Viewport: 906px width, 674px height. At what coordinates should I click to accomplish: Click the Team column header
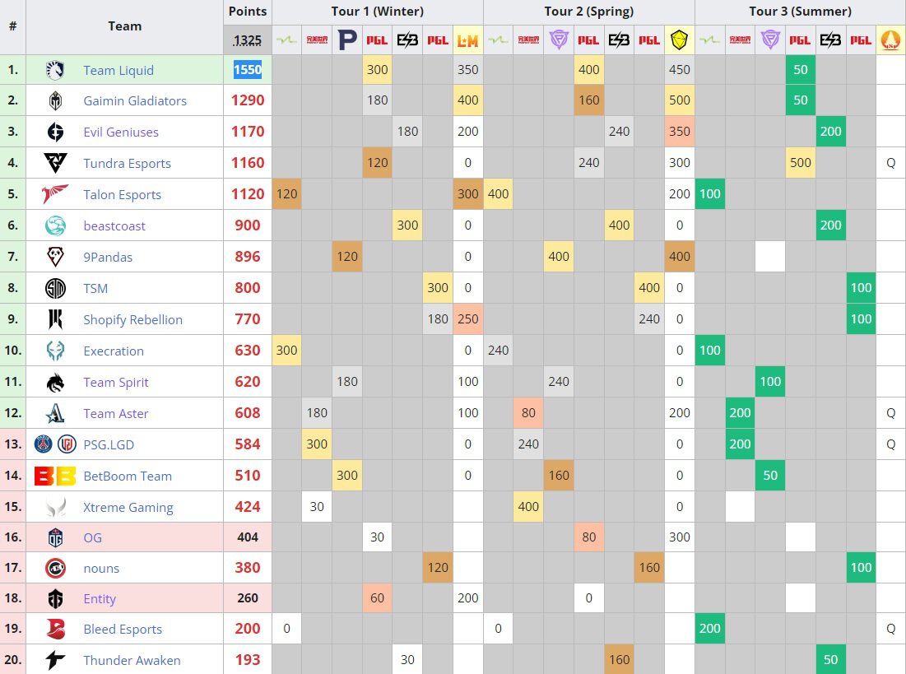coord(124,26)
